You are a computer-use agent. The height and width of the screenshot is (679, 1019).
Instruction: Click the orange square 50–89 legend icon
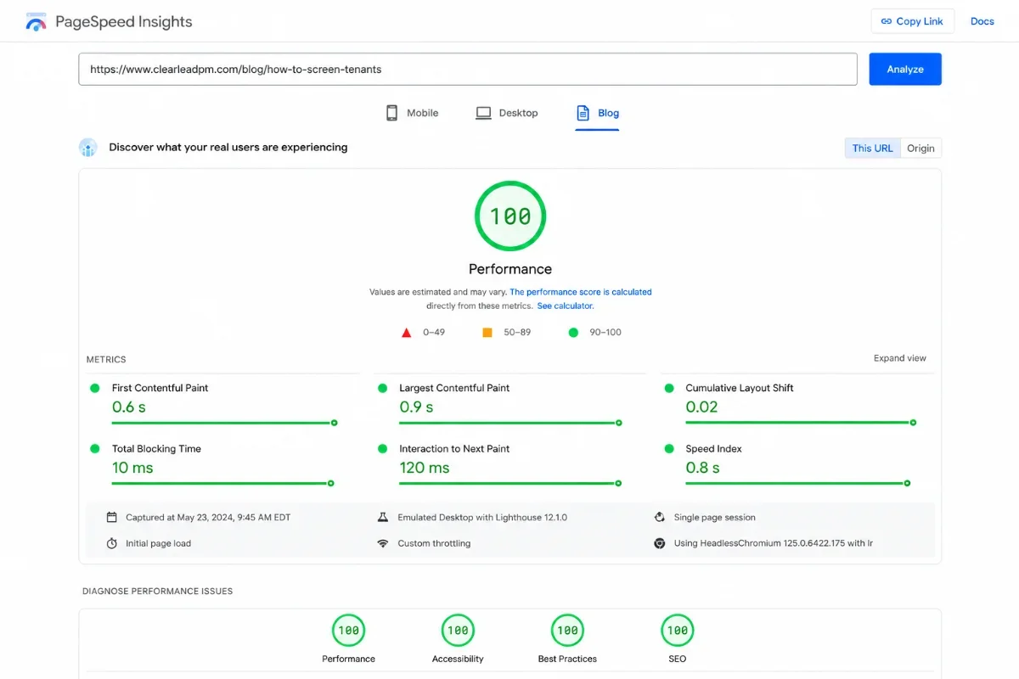(487, 333)
